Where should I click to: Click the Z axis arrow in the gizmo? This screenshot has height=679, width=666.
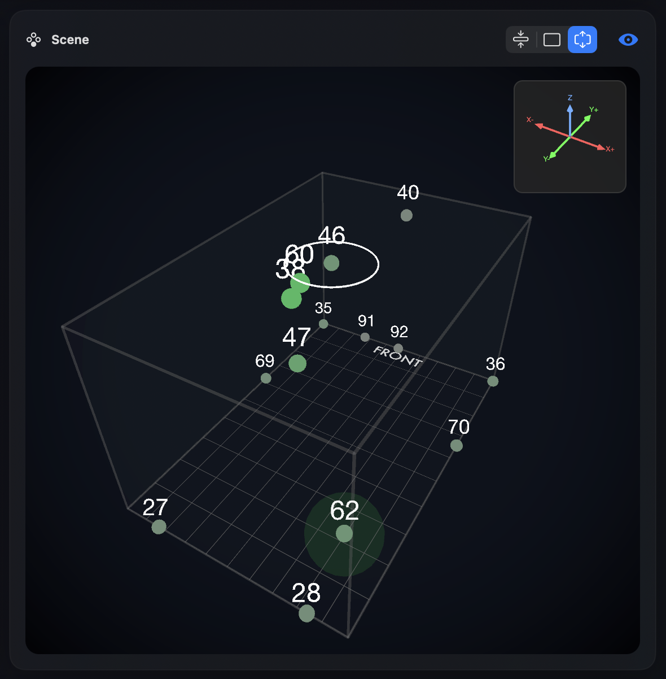pos(570,110)
